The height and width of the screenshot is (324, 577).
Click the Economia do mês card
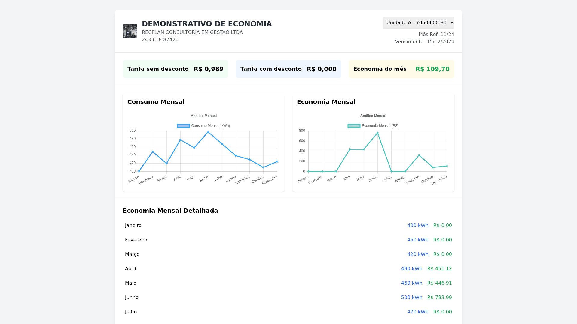(x=401, y=69)
